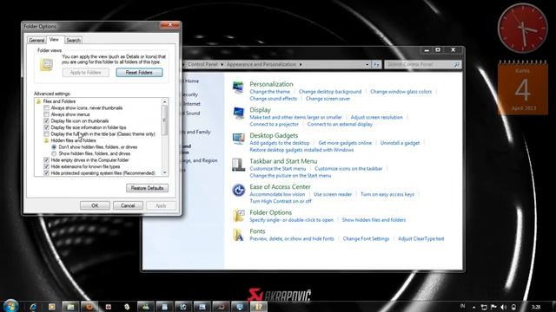Click Change desktop background link

[330, 92]
